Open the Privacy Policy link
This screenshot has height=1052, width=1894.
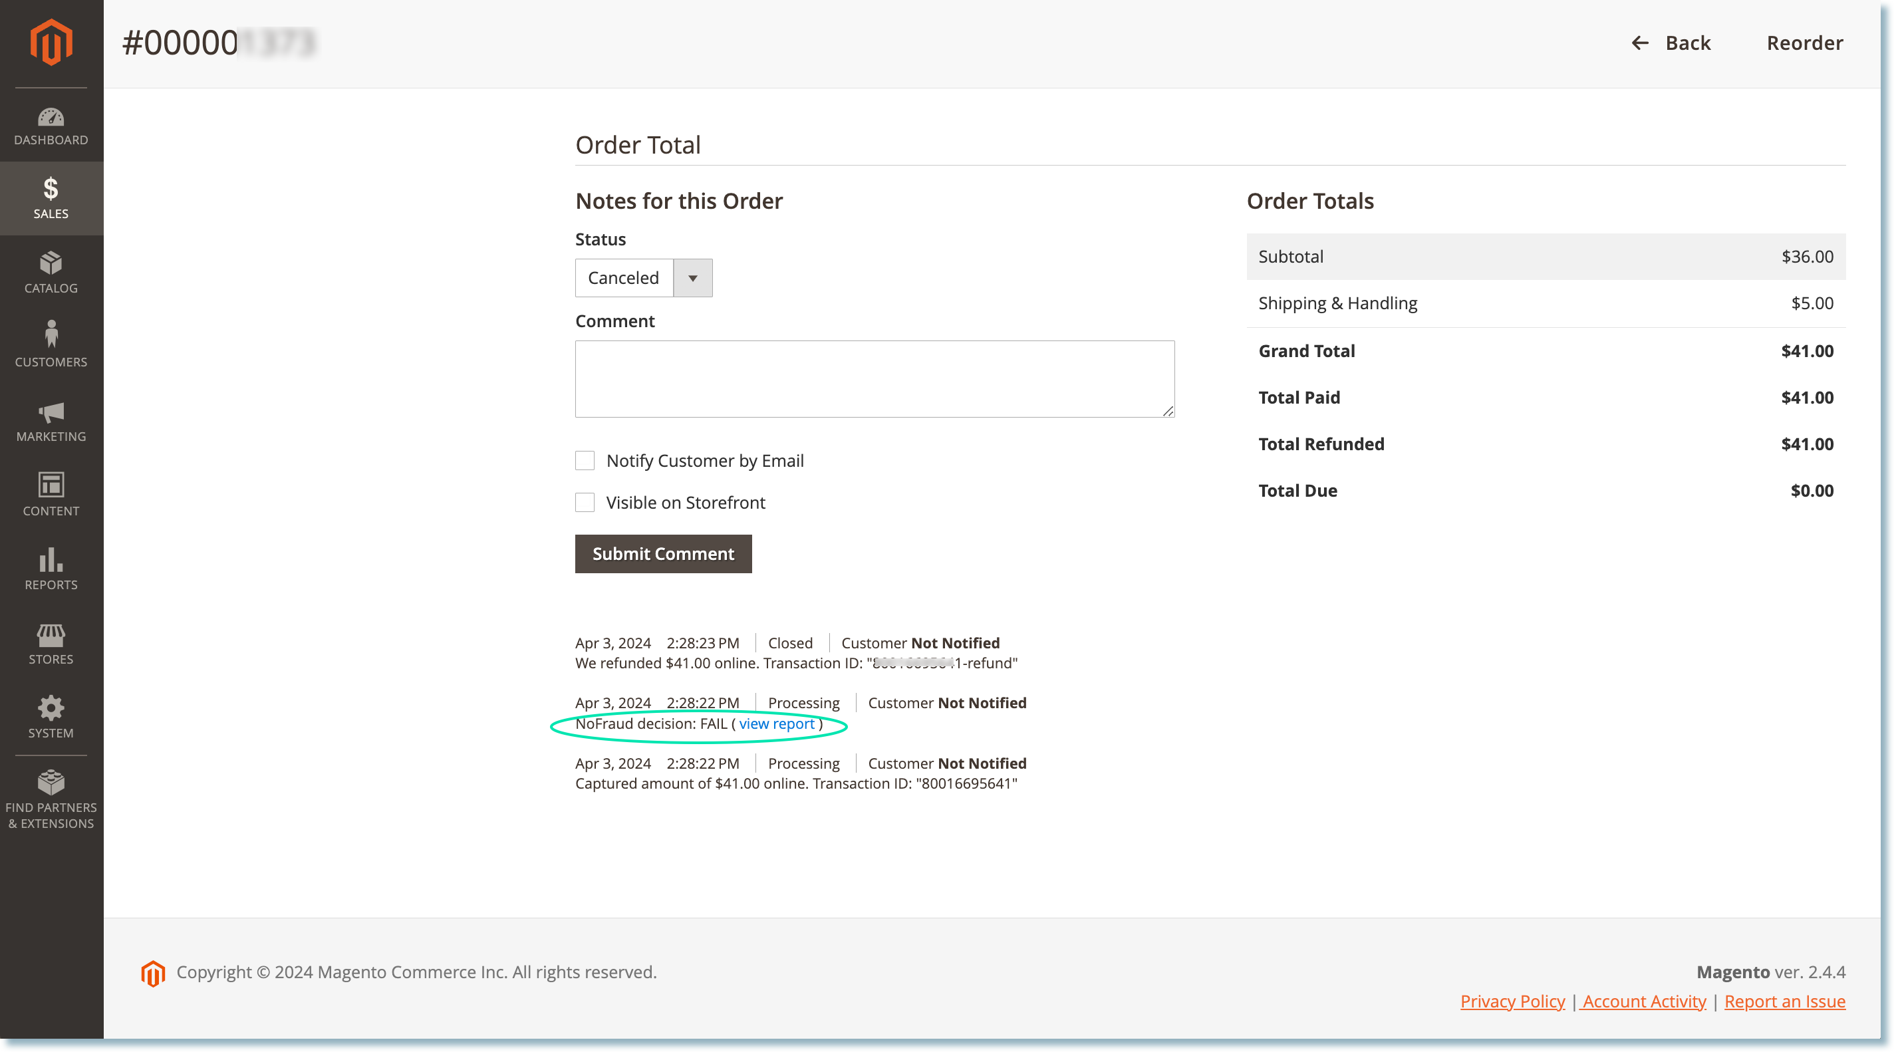point(1512,1001)
